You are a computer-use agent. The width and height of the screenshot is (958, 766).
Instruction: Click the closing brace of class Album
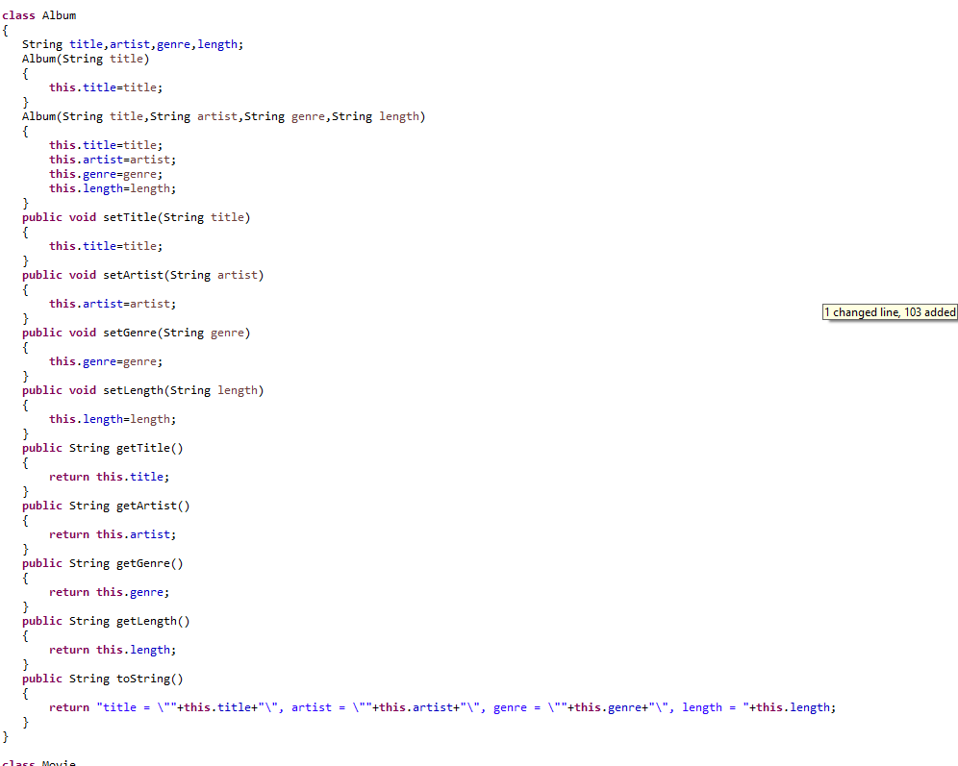point(4,736)
